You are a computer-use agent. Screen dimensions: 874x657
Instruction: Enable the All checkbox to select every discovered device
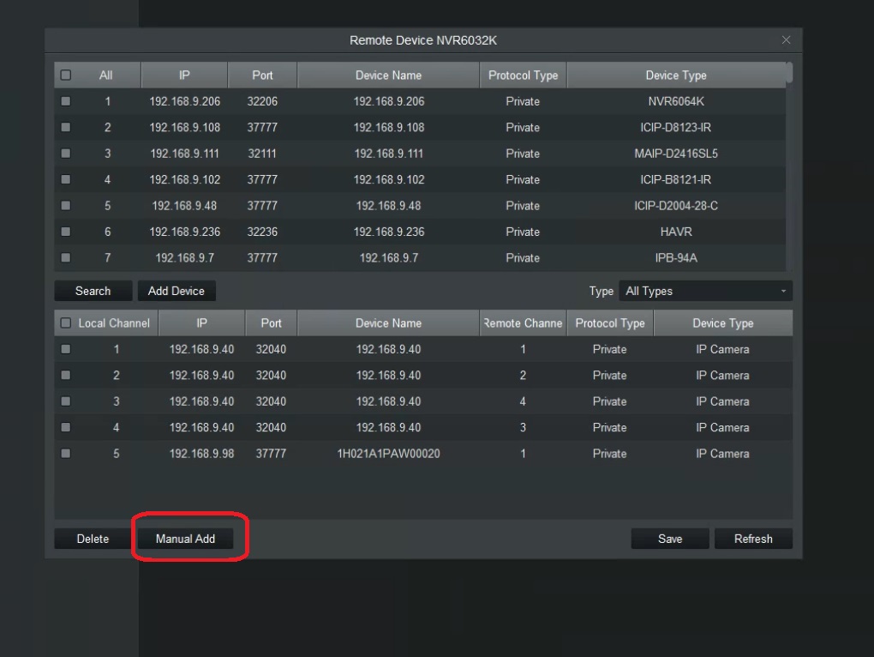65,75
